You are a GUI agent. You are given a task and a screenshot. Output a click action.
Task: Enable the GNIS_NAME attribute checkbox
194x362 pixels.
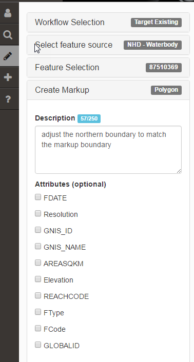[38, 246]
